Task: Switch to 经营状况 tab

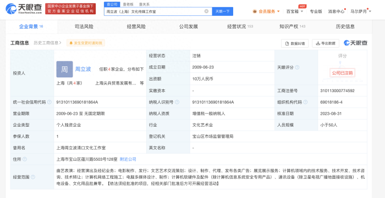Action: tap(240, 26)
